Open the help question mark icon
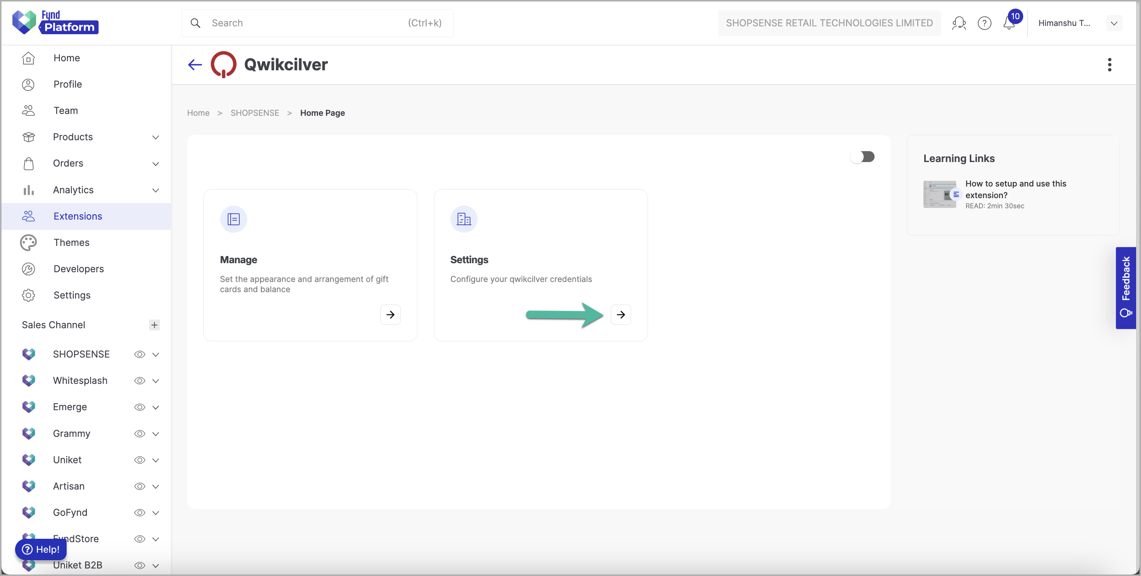This screenshot has height=576, width=1141. pyautogui.click(x=984, y=23)
